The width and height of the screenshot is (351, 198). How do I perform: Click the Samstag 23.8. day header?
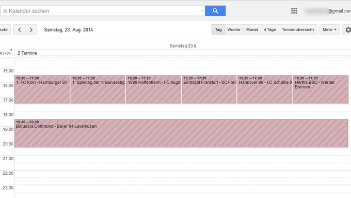click(x=183, y=45)
